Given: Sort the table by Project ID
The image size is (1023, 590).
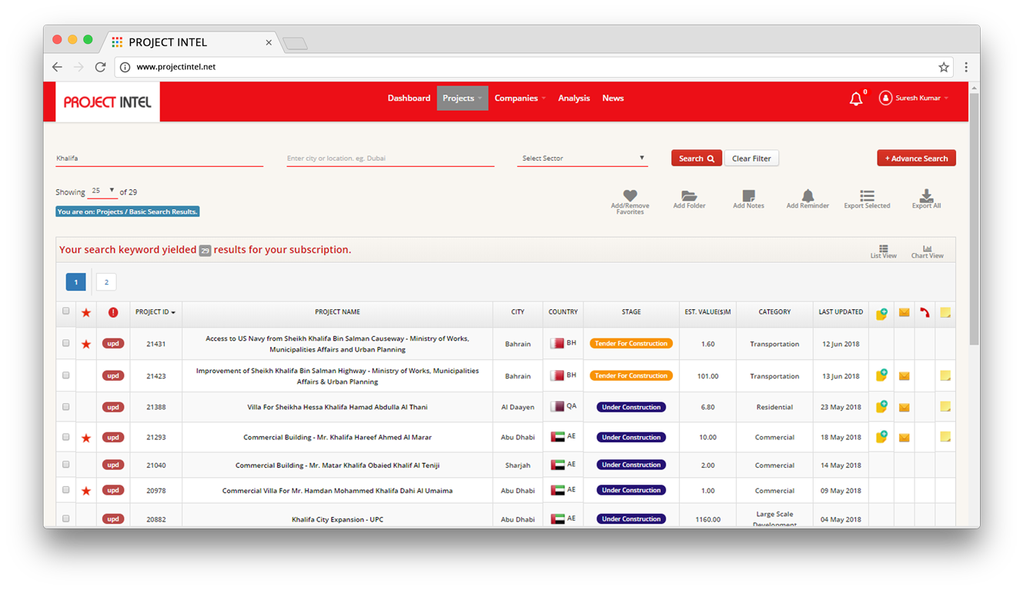Looking at the screenshot, I should 155,312.
